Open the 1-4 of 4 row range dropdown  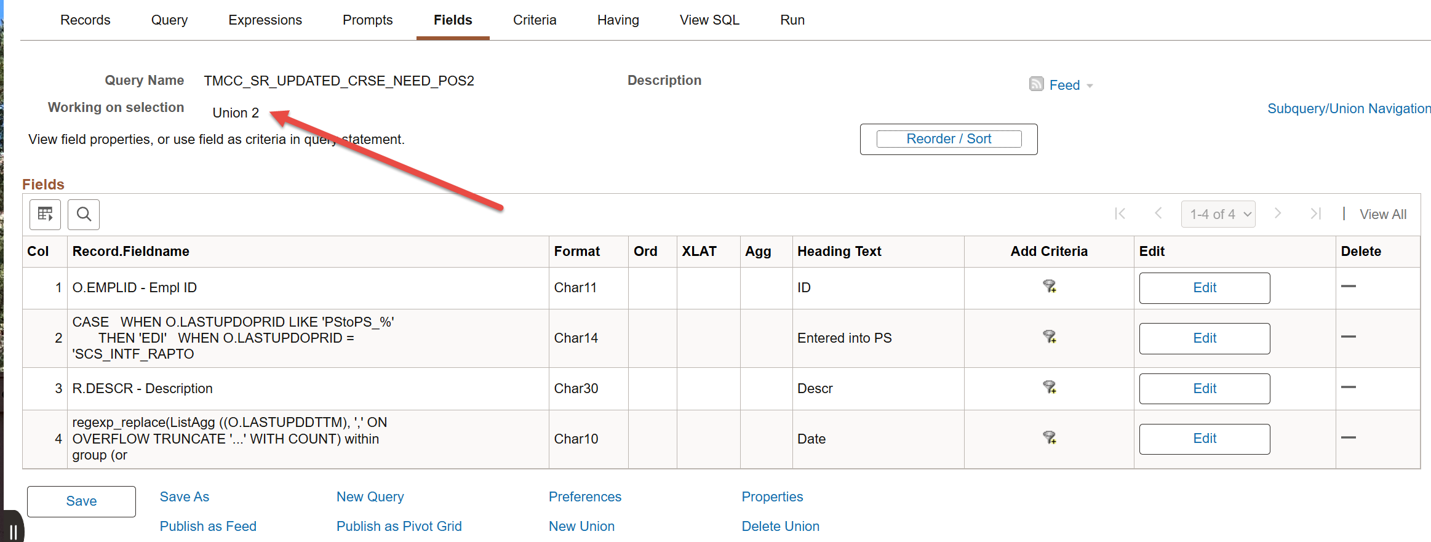tap(1218, 214)
